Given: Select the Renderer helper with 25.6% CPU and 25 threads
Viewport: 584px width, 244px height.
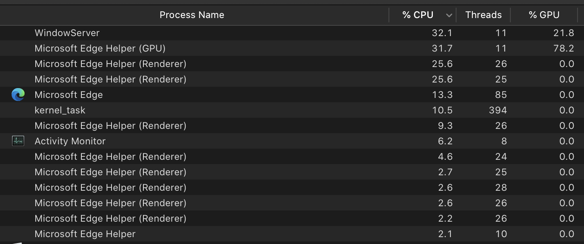Looking at the screenshot, I should (x=110, y=79).
